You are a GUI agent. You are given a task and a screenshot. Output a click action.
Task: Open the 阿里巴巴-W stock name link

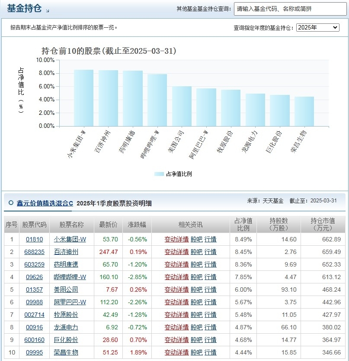click(70, 302)
